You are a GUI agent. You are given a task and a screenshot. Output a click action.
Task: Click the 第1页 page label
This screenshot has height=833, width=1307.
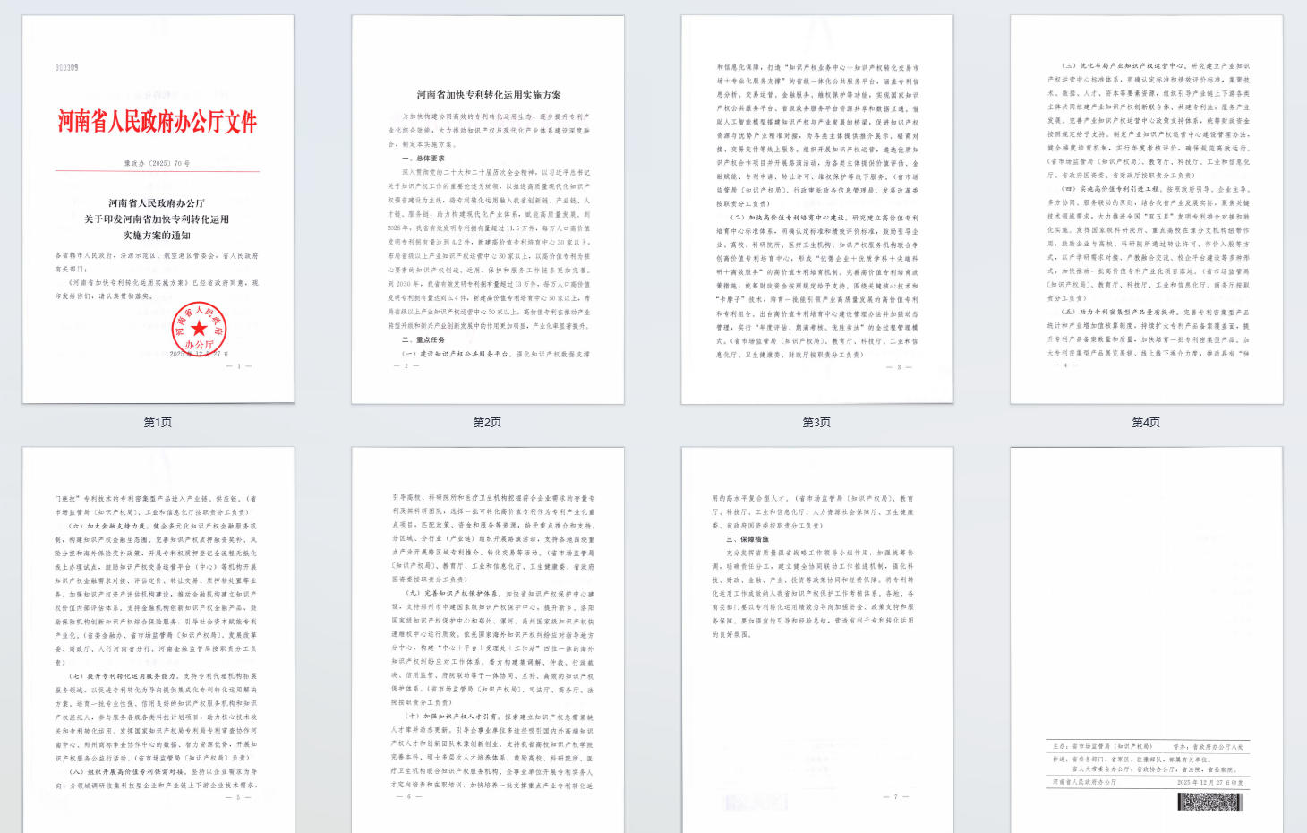click(158, 422)
